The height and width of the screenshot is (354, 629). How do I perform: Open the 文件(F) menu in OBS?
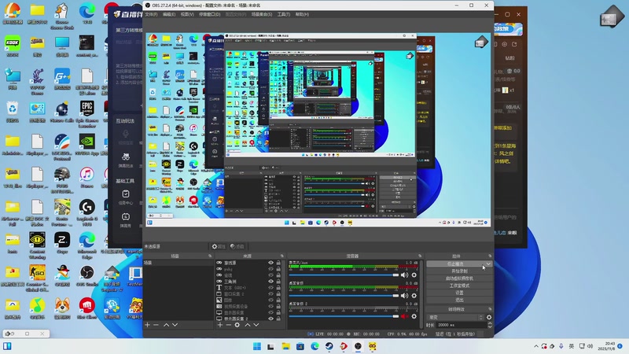click(x=151, y=14)
